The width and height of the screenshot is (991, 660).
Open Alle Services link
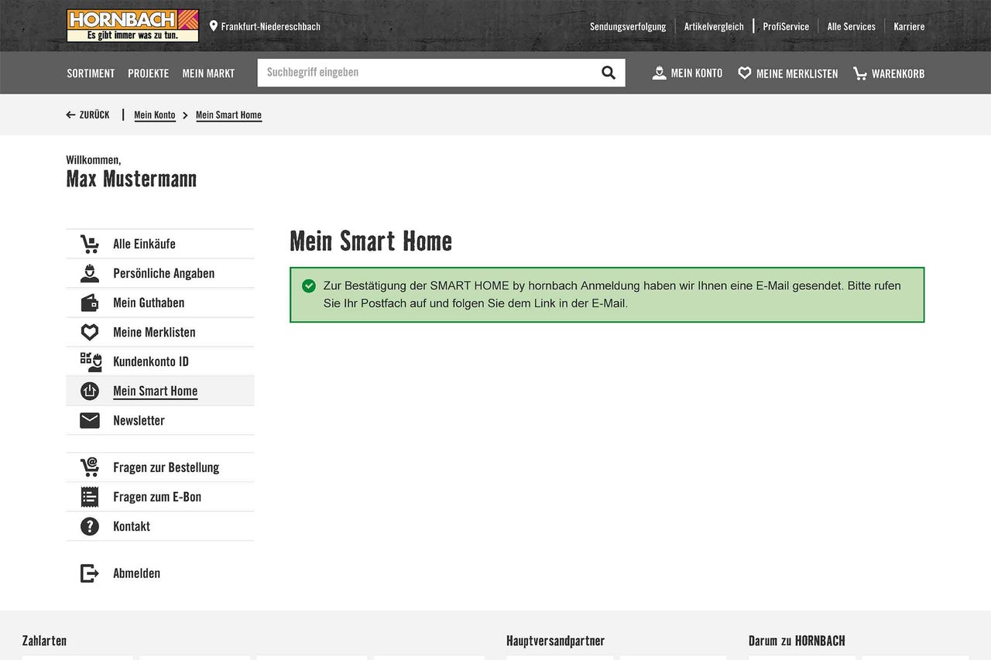pos(852,26)
